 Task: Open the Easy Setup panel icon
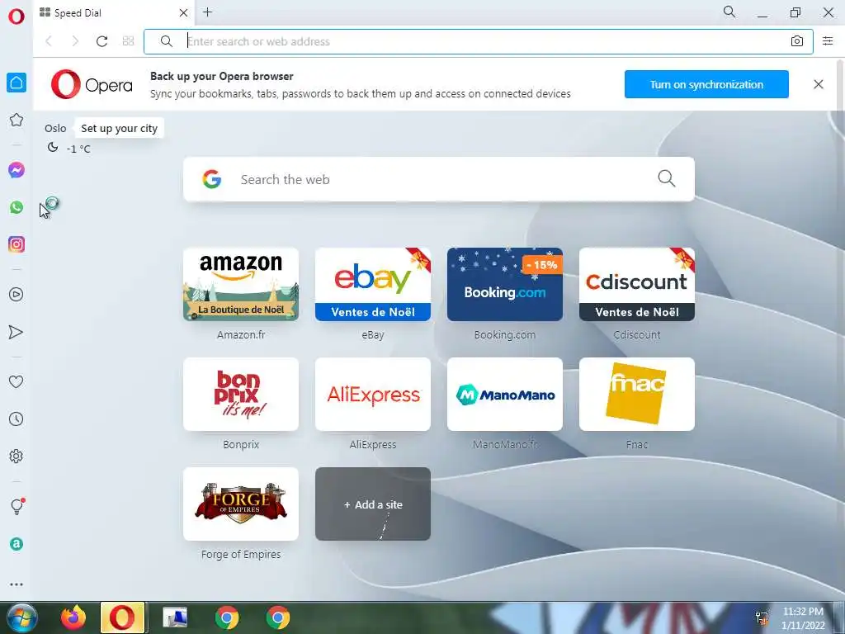click(x=828, y=41)
